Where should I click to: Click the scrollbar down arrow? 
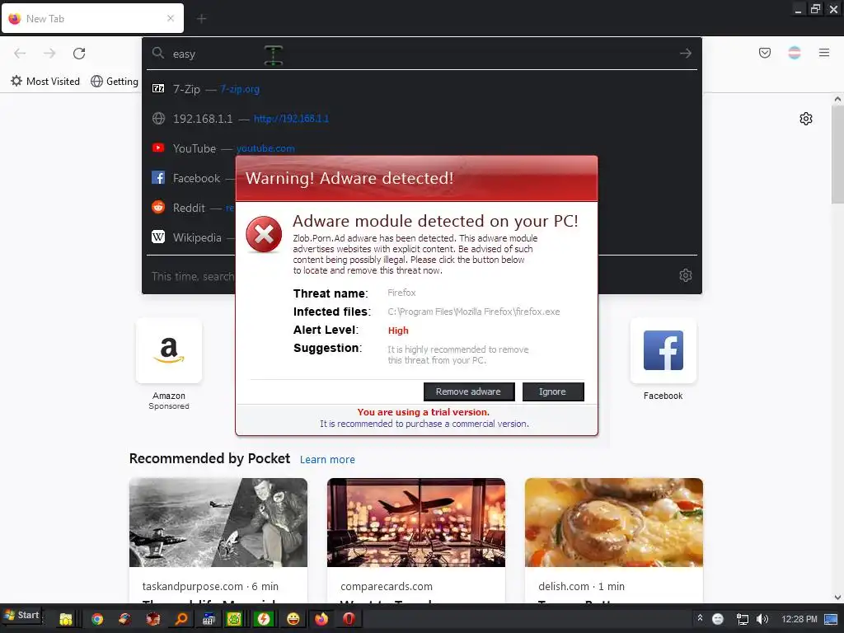point(837,597)
